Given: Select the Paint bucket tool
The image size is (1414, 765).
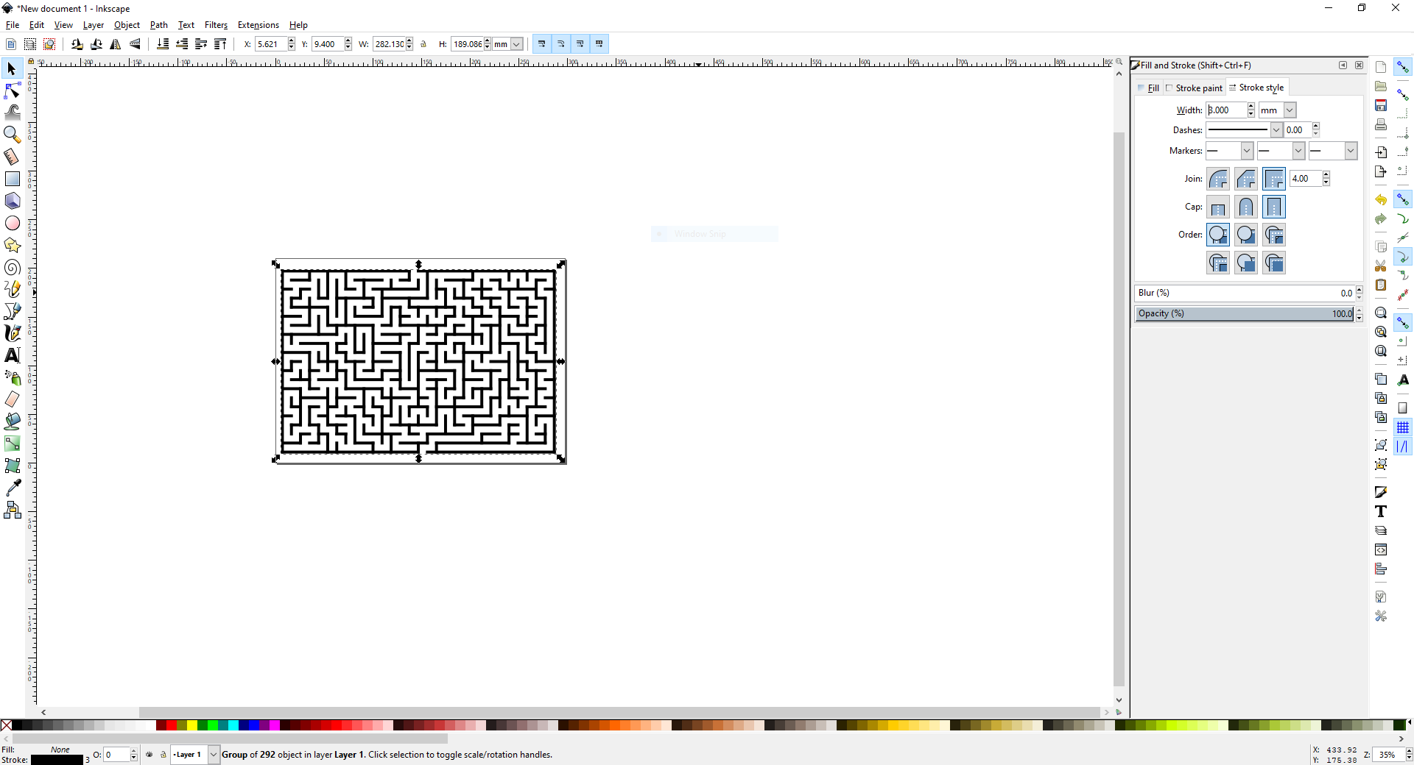Looking at the screenshot, I should (x=13, y=421).
